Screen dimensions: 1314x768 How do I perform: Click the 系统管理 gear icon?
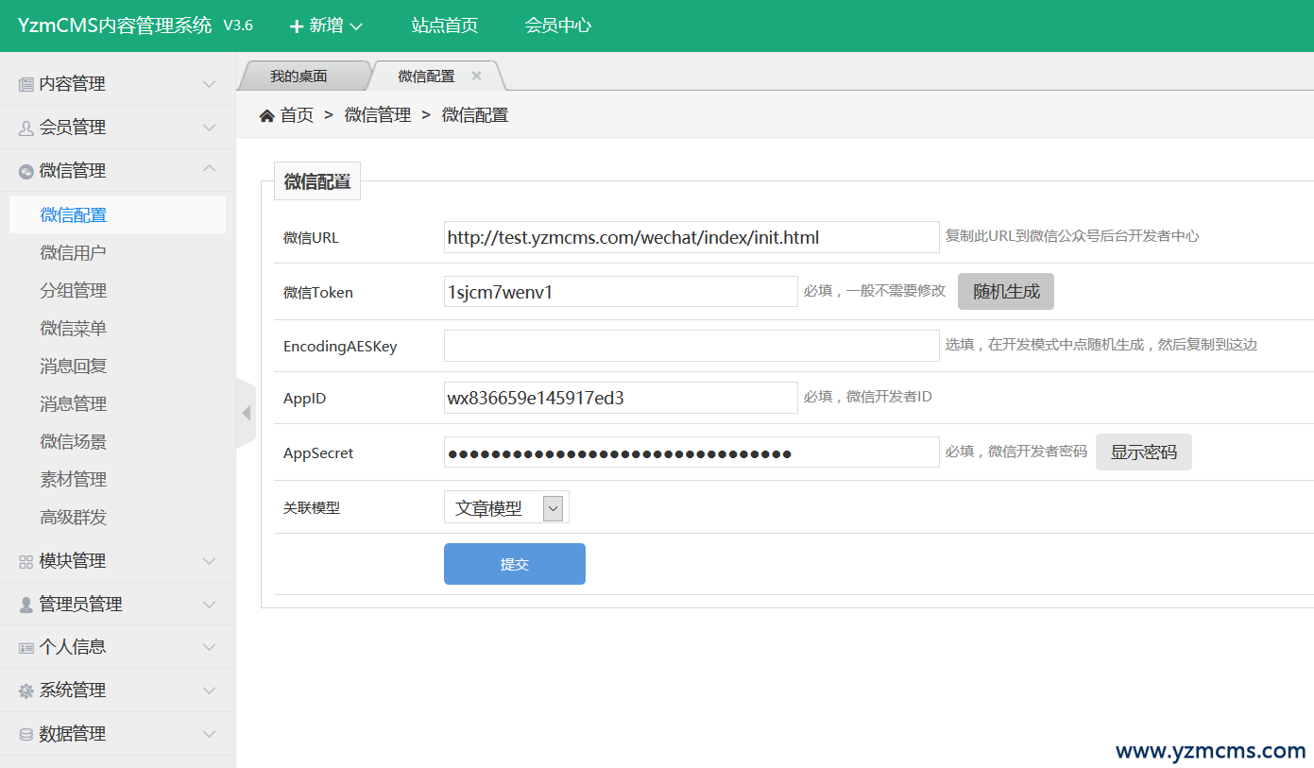(x=26, y=691)
